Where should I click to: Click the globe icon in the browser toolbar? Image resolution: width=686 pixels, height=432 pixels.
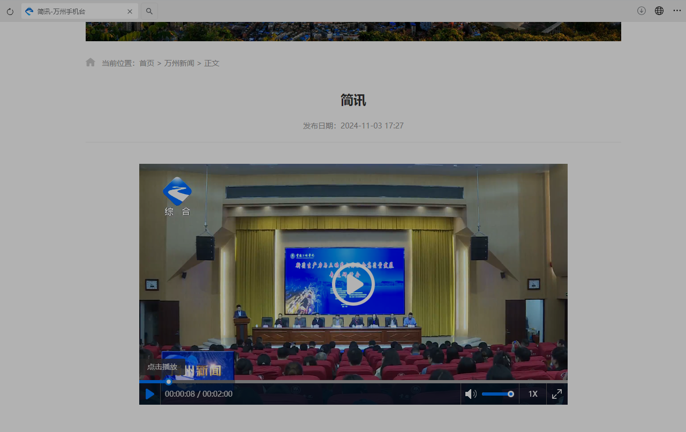(659, 11)
